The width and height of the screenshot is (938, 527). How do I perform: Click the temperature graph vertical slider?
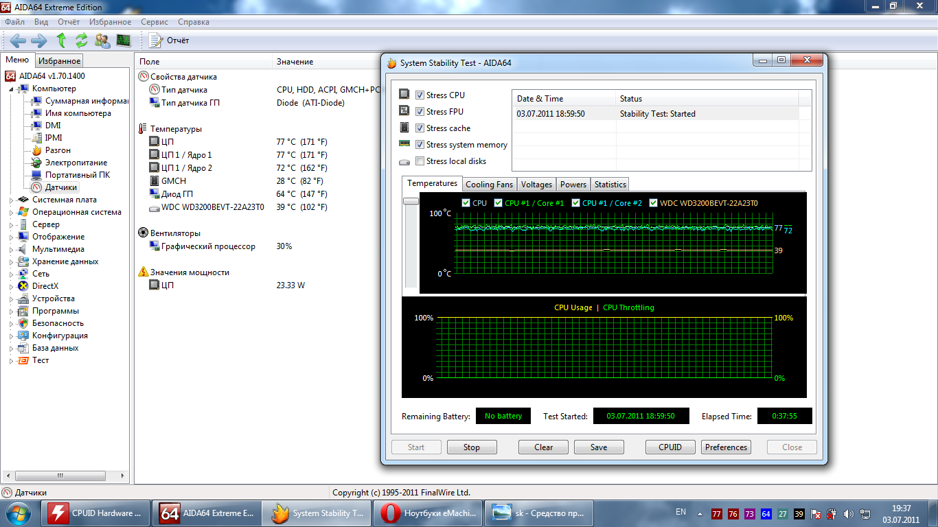pyautogui.click(x=411, y=201)
